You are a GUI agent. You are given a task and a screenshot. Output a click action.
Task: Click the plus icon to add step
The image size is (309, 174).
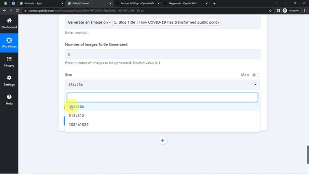coord(163,140)
